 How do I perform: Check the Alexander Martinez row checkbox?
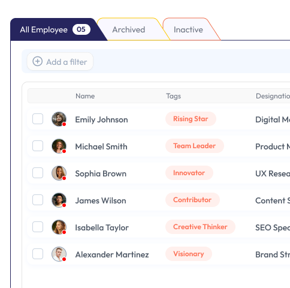38,254
